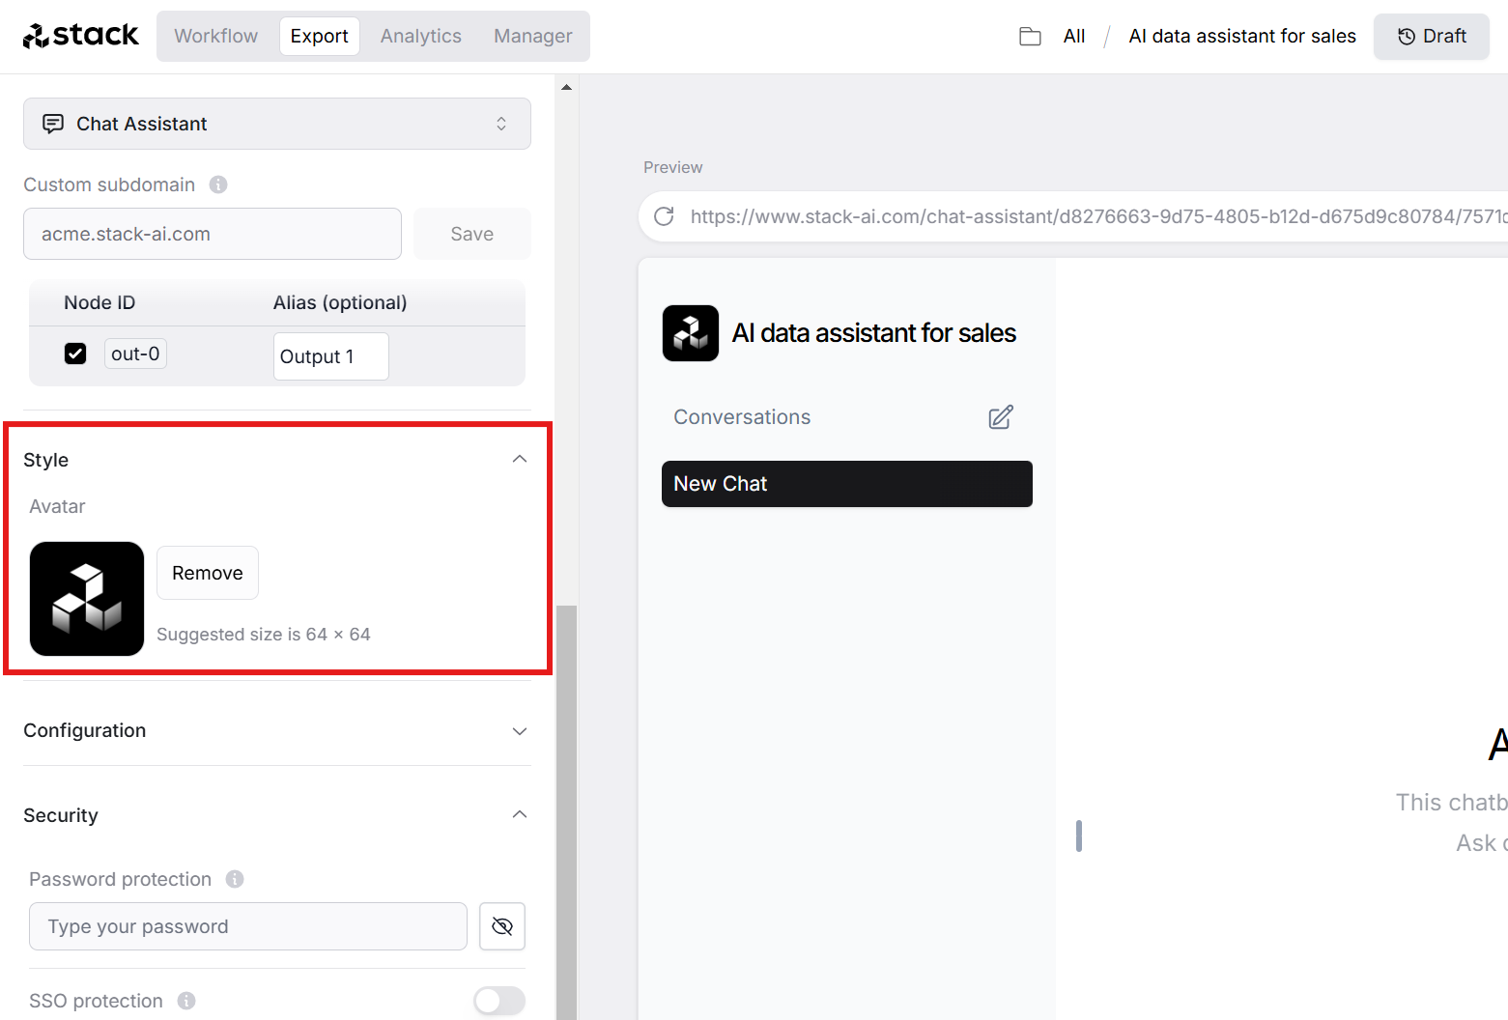Image resolution: width=1508 pixels, height=1020 pixels.
Task: Collapse the Security section
Action: pyautogui.click(x=520, y=814)
